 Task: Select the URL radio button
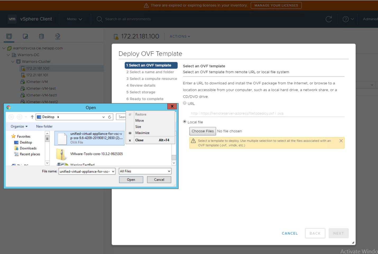click(x=185, y=103)
